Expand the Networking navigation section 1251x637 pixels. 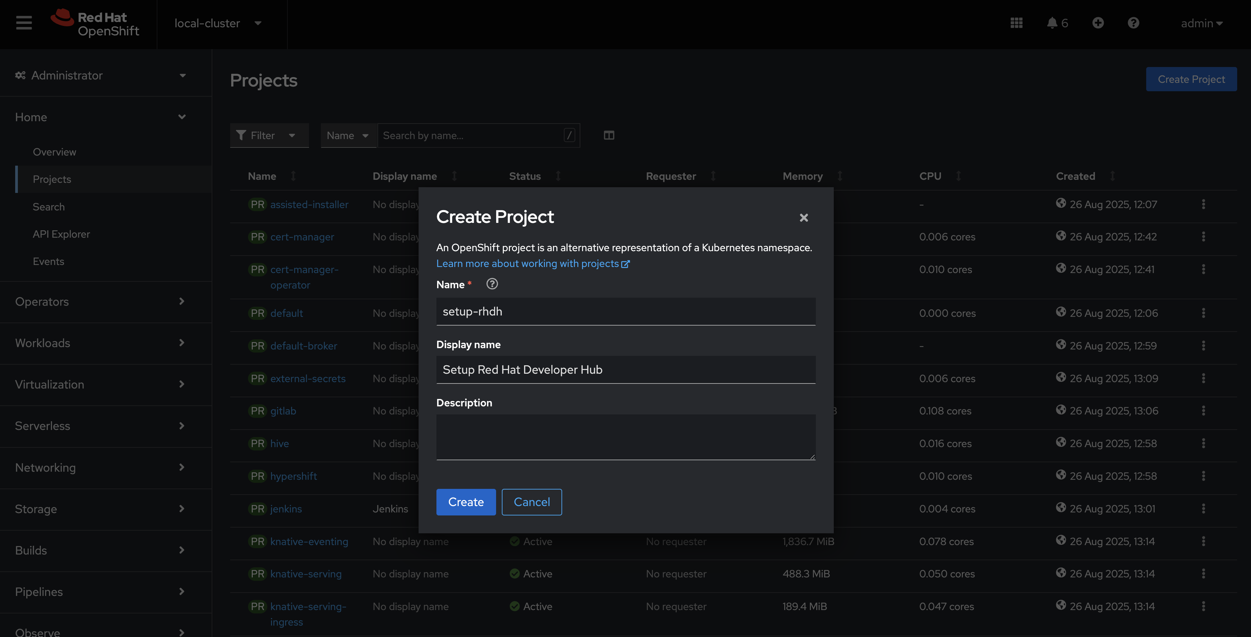pos(100,467)
